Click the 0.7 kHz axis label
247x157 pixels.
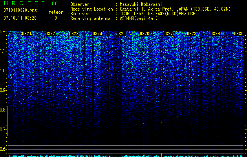tap(3, 130)
